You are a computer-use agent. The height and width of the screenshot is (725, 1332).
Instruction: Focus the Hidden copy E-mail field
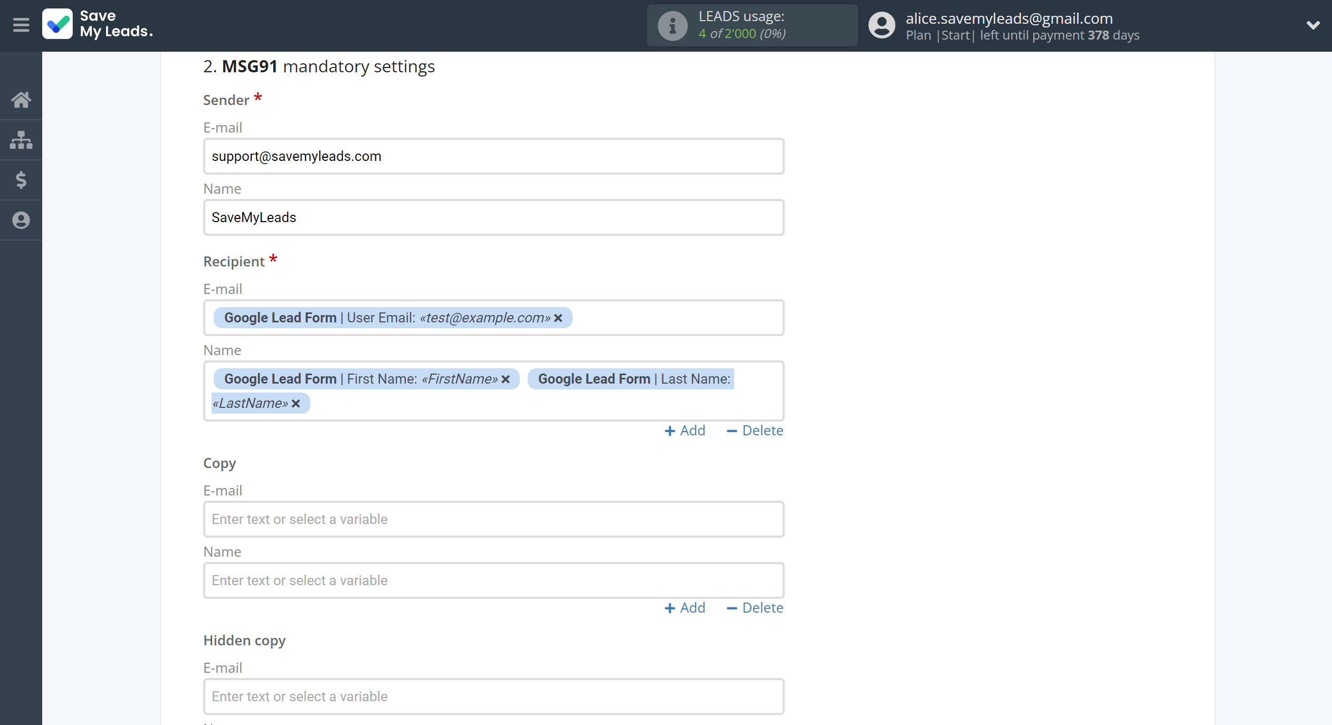click(494, 697)
